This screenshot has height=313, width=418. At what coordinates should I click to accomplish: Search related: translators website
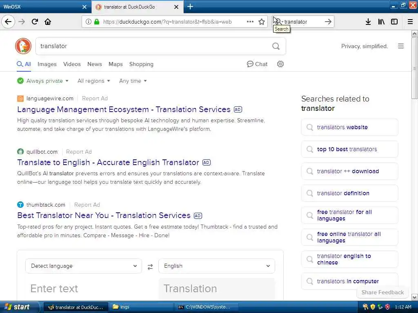[x=349, y=127]
